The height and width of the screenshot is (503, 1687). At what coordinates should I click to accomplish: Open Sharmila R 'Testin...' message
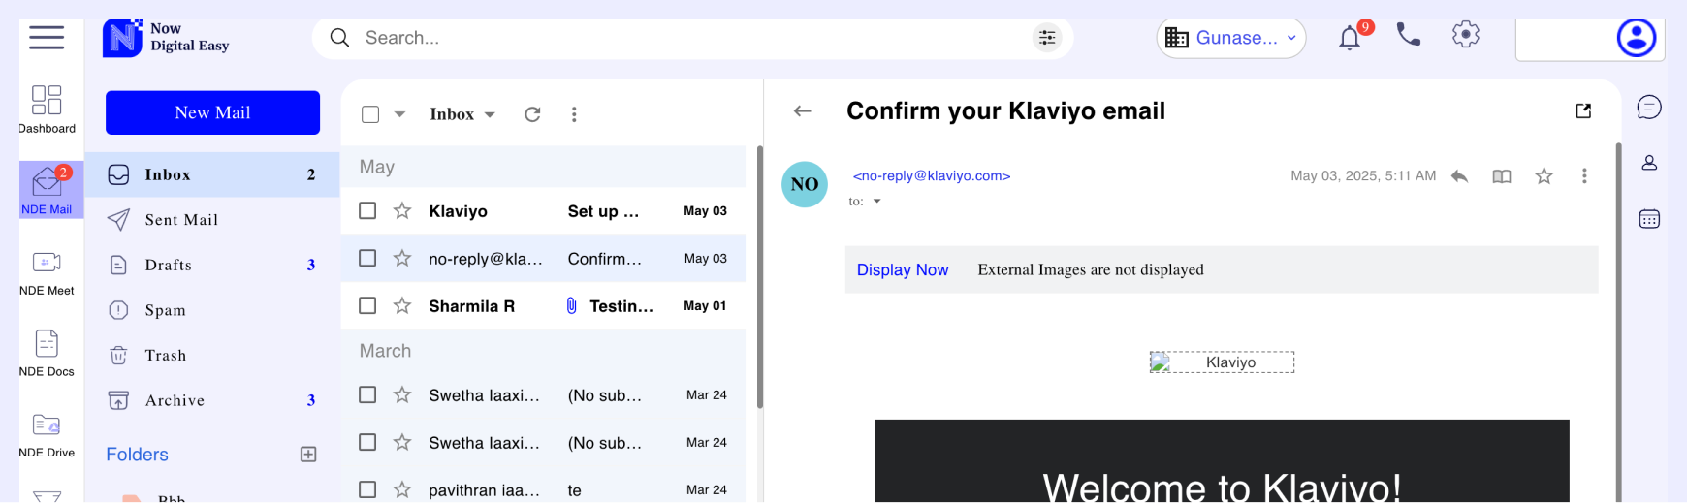[x=543, y=305]
